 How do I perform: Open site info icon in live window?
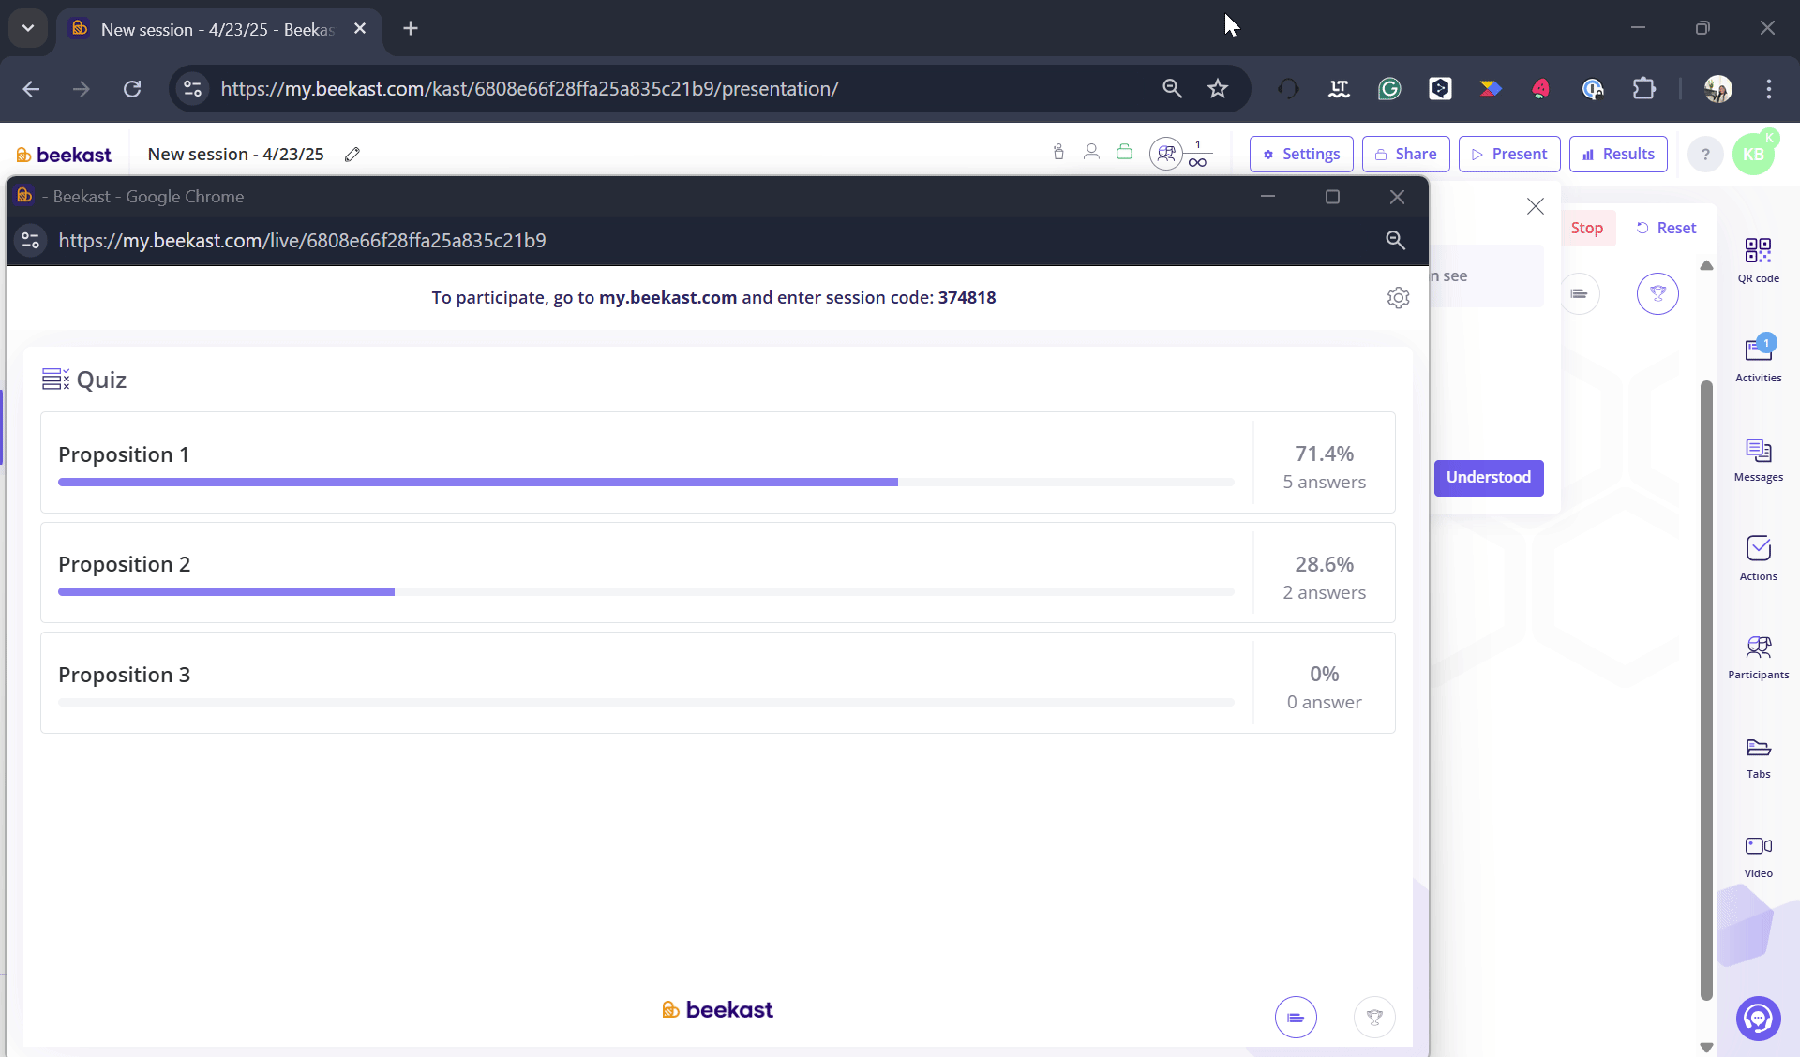[30, 241]
